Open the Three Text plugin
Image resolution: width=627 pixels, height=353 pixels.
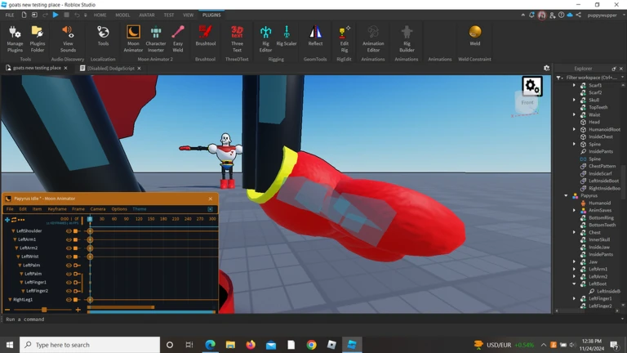[x=237, y=39]
